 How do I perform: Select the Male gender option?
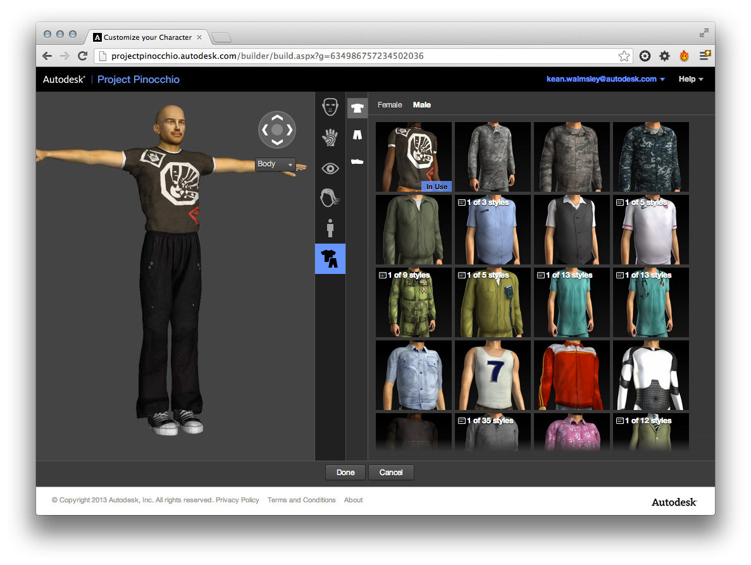422,105
